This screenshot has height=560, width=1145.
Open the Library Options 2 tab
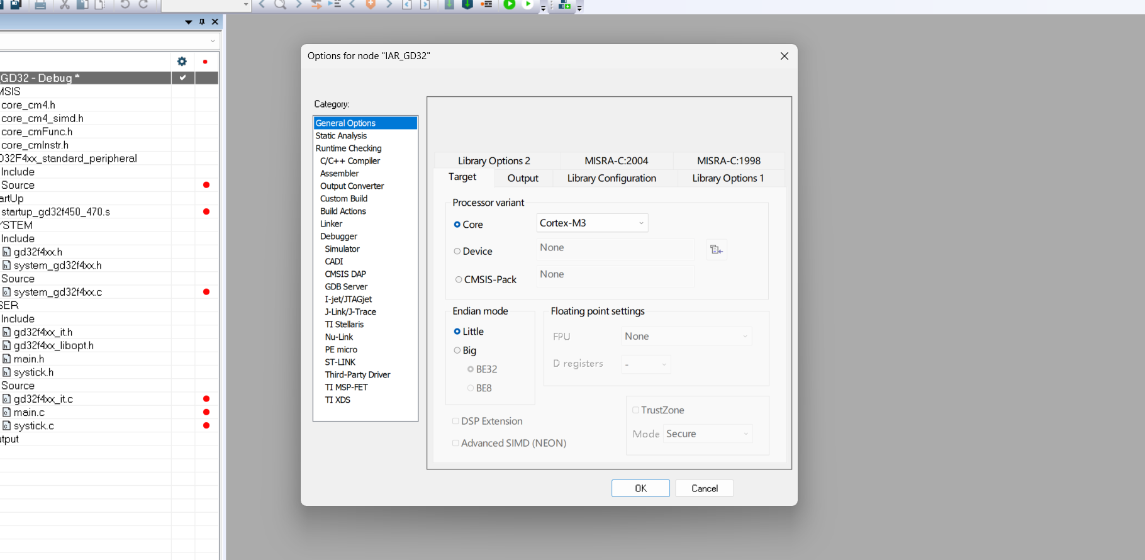[x=494, y=161]
